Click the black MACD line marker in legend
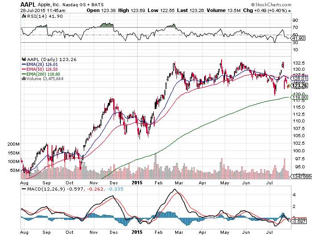This screenshot has height=236, width=312. [24, 189]
